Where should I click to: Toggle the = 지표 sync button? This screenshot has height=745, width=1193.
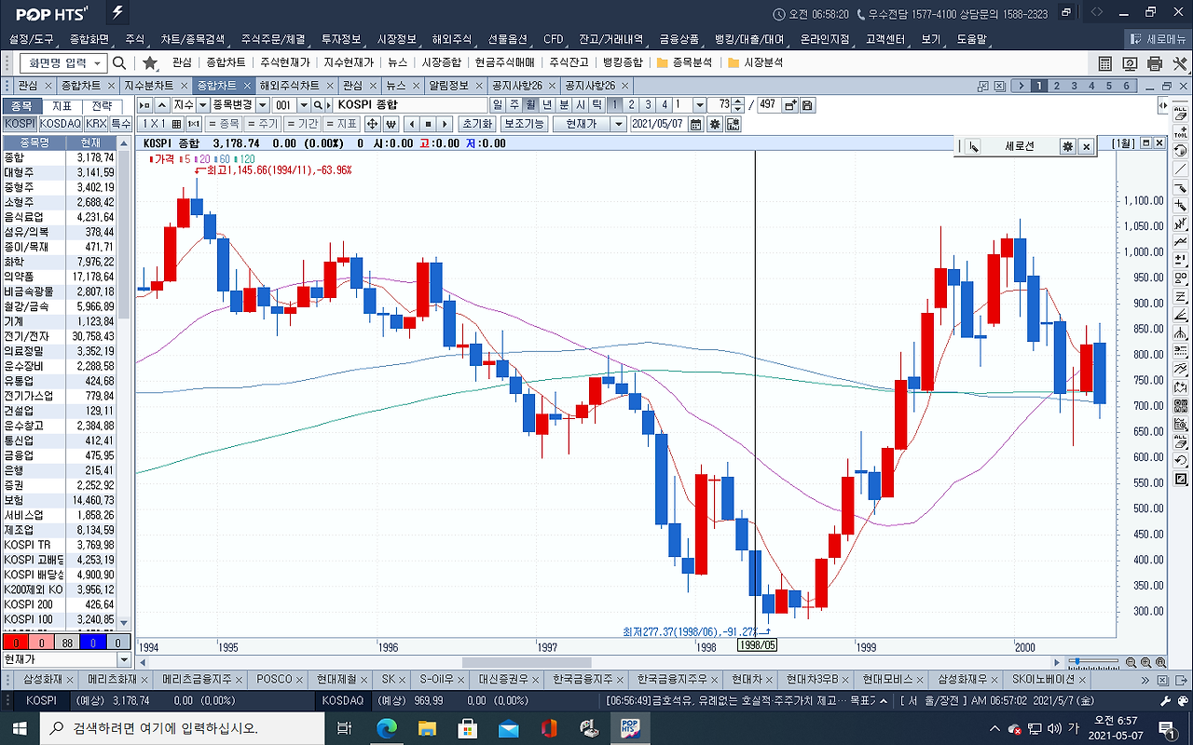[340, 124]
